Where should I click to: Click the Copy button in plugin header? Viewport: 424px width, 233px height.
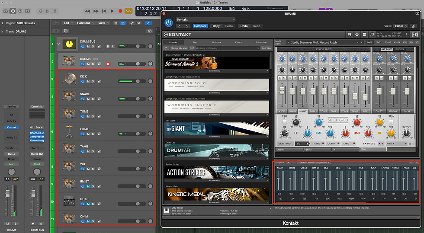[x=216, y=26]
